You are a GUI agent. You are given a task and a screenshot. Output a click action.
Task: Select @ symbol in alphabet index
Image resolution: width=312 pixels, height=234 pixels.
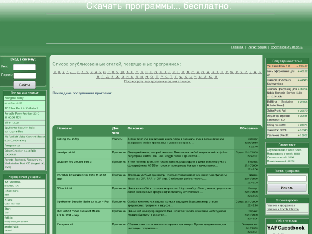pyautogui.click(x=122, y=72)
